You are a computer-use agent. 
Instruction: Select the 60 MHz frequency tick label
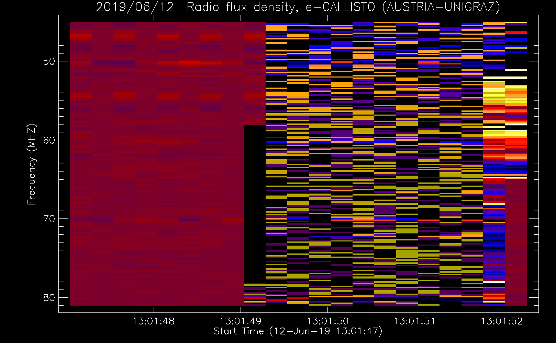click(49, 140)
